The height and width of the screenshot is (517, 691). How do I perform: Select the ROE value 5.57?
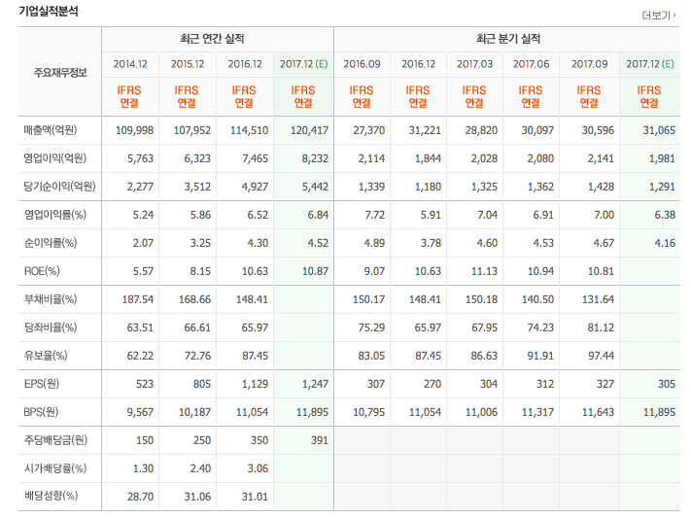pos(143,271)
